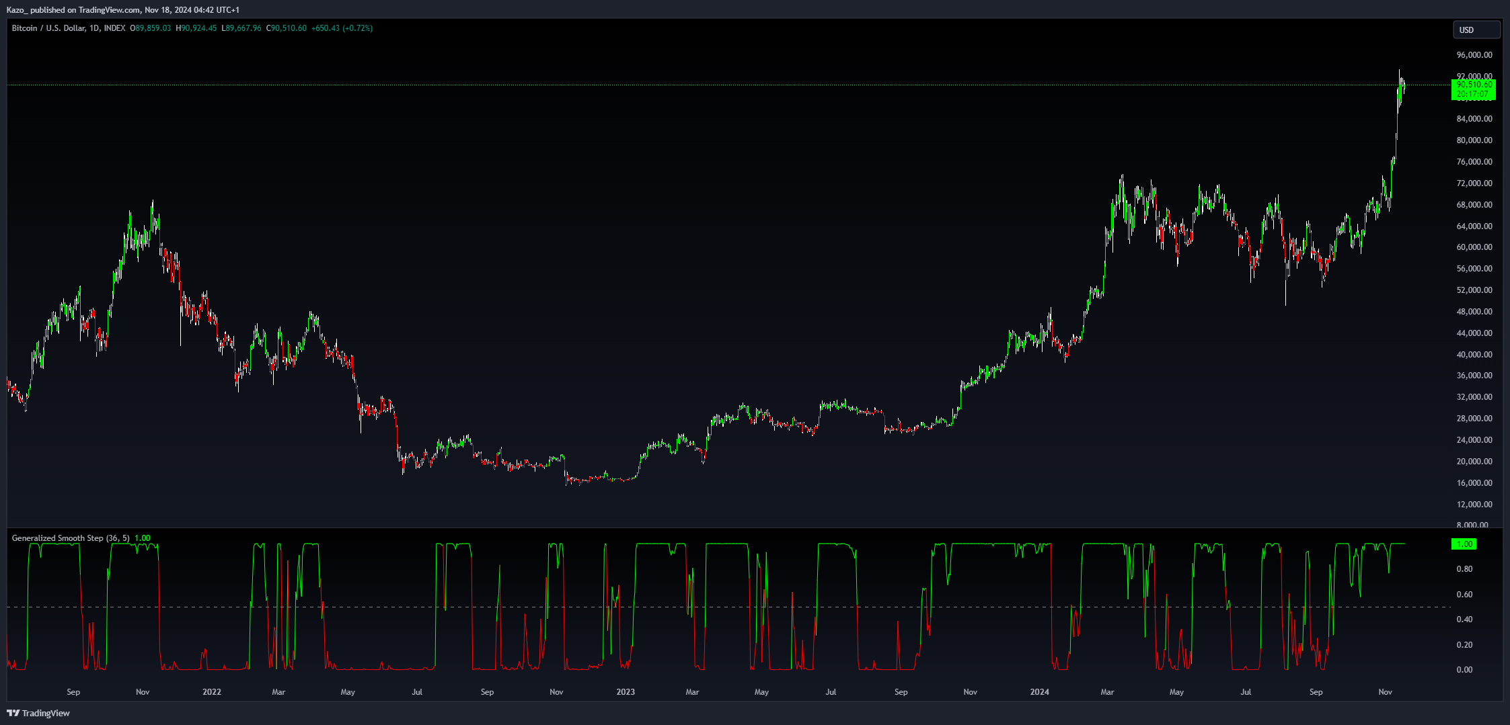This screenshot has width=1510, height=725.
Task: Click the 60,000.00 price axis label
Action: pos(1474,247)
